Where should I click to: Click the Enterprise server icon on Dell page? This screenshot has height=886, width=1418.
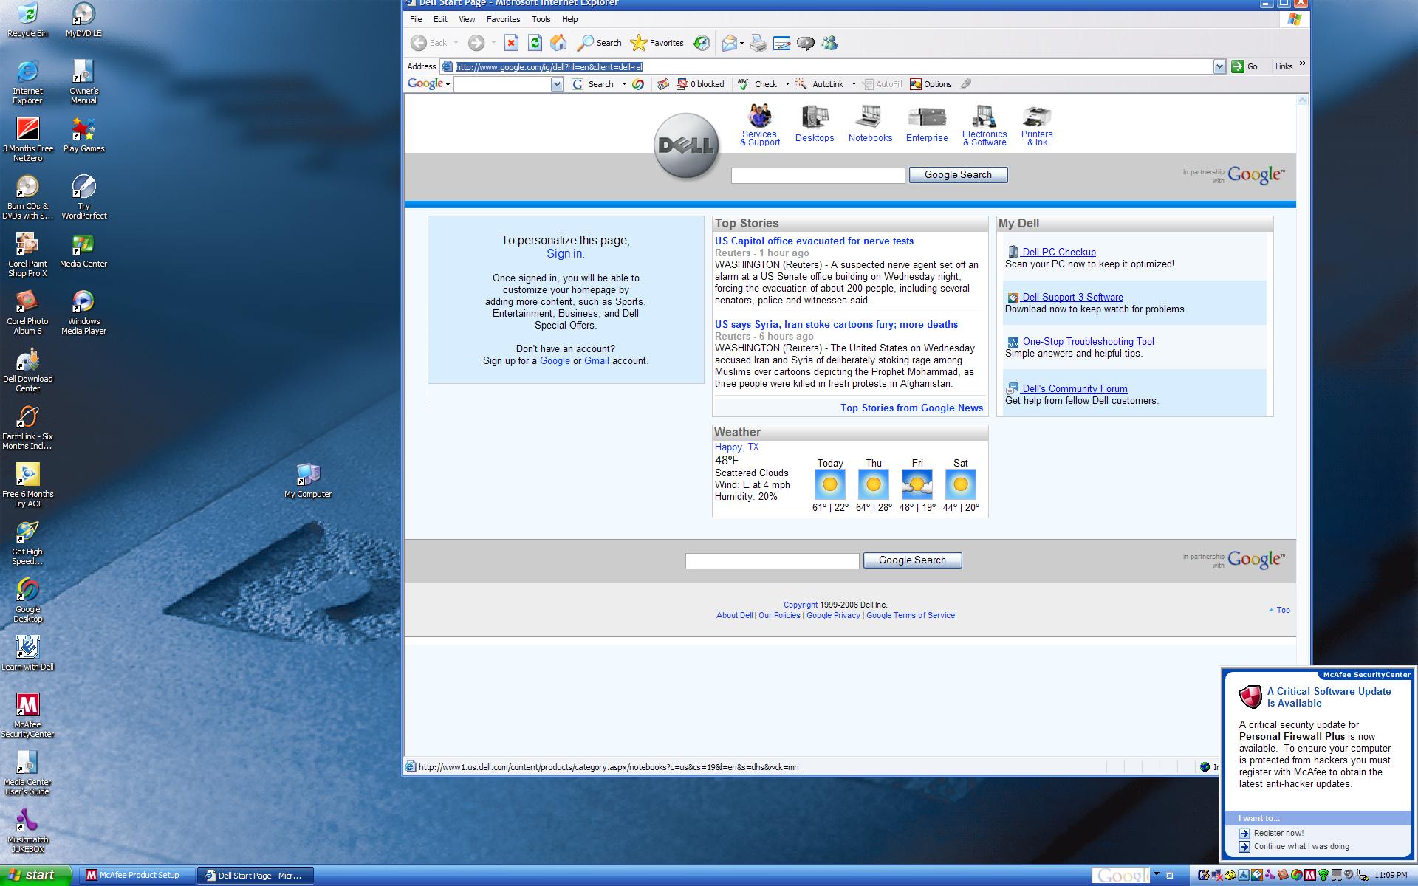[x=927, y=118]
